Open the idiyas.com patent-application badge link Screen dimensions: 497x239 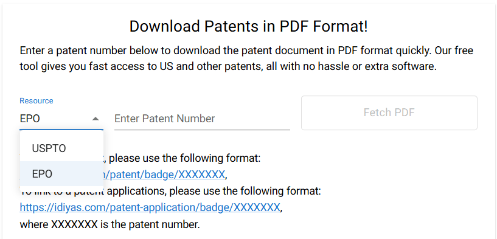coord(150,207)
